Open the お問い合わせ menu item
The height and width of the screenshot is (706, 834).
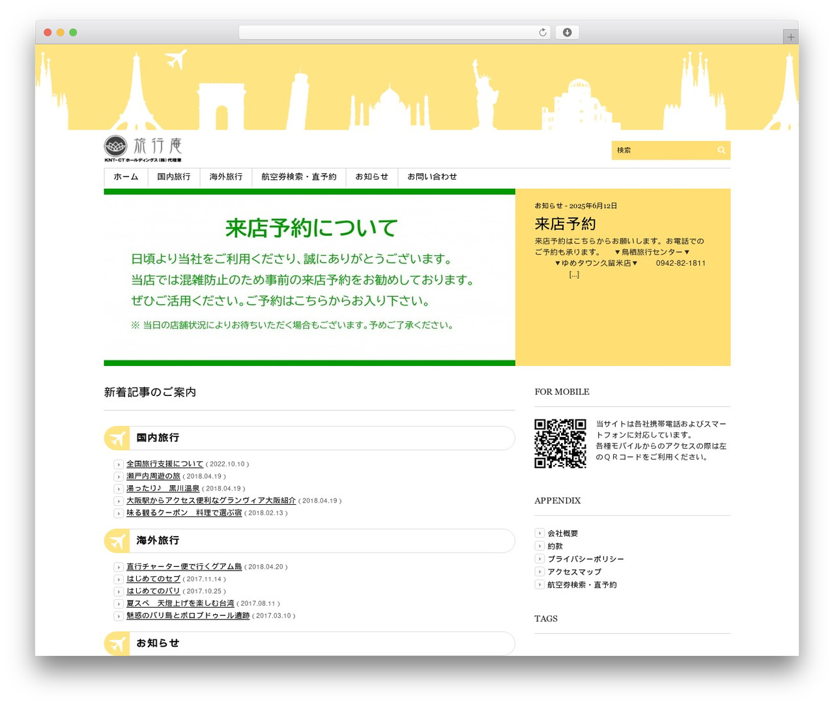(432, 177)
